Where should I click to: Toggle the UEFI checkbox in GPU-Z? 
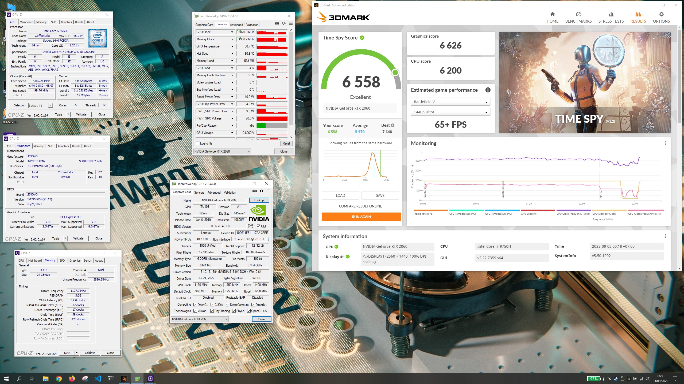[x=258, y=226]
